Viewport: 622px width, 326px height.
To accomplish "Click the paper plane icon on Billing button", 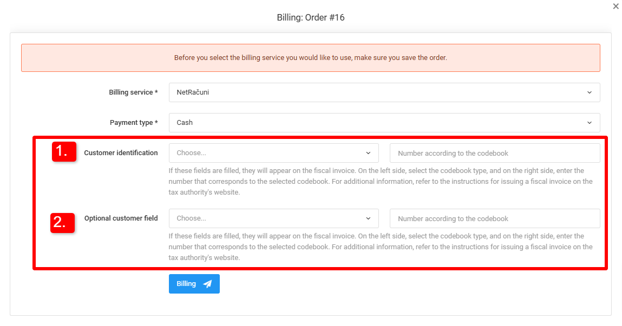I will point(207,283).
